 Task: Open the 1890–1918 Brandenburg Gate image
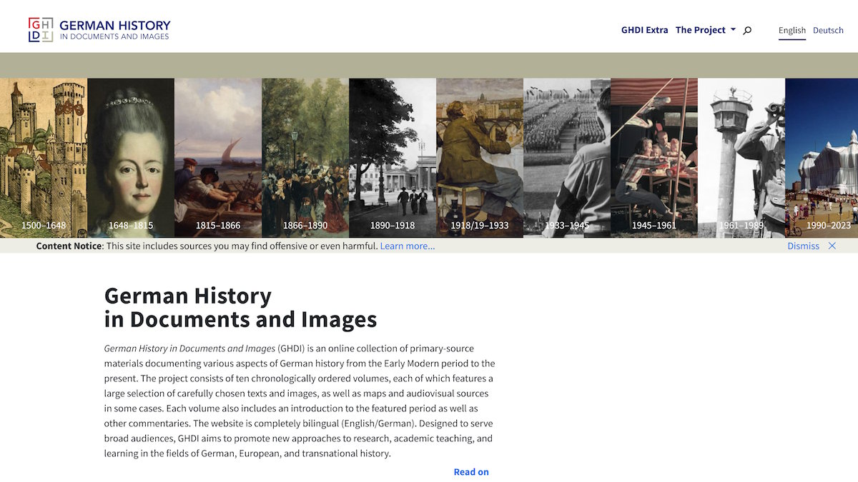pyautogui.click(x=393, y=158)
